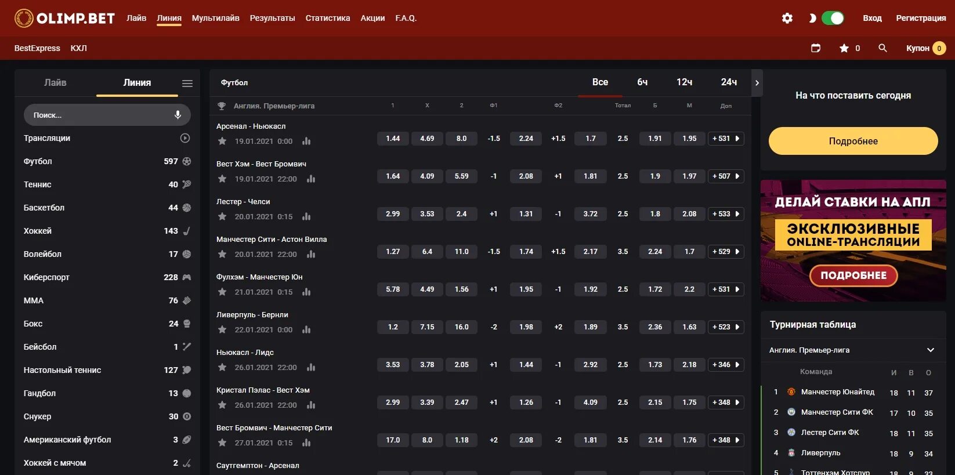Expand +523 additional markets
955x475 pixels.
pos(726,327)
